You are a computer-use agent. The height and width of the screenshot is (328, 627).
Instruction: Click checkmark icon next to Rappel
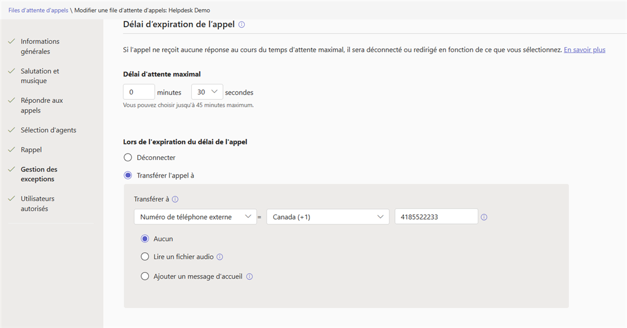[x=11, y=150]
